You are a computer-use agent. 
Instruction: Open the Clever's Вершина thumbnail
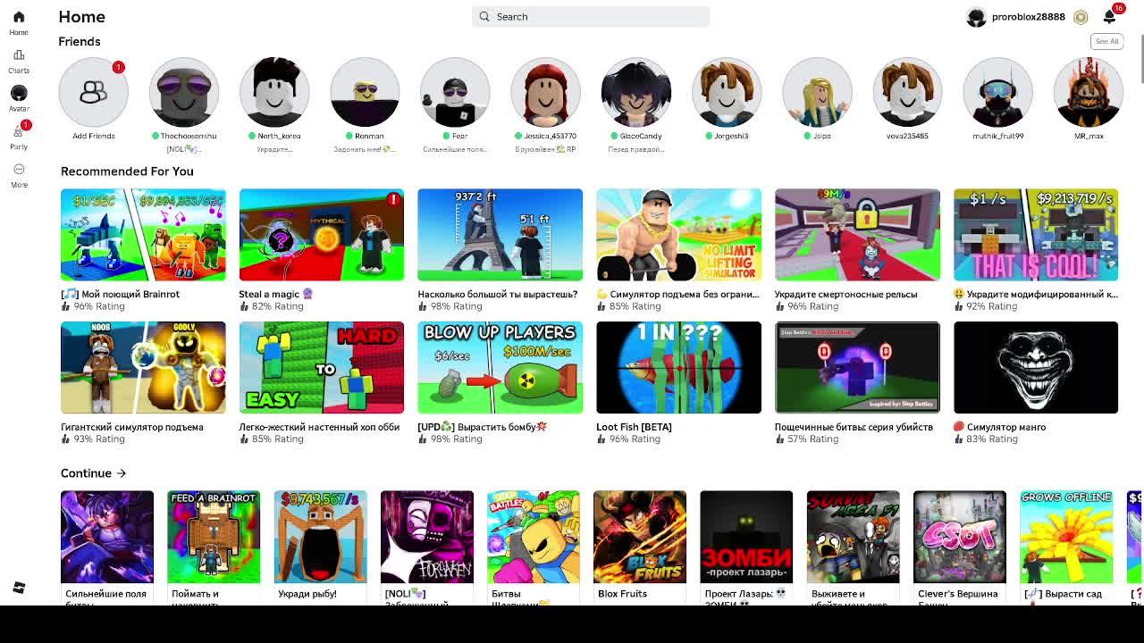(x=960, y=537)
